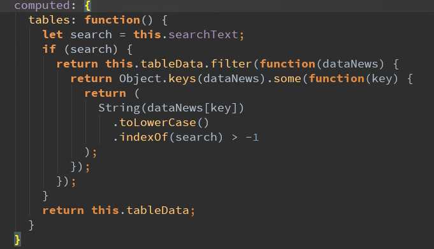Click the 'dataNews' parameter in filter function
The image size is (434, 249).
click(350, 64)
